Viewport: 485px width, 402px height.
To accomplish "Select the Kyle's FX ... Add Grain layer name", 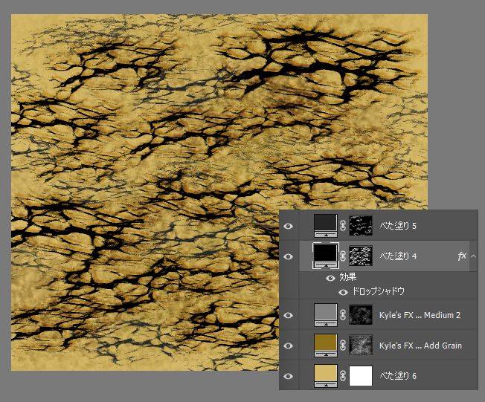I will [x=420, y=346].
